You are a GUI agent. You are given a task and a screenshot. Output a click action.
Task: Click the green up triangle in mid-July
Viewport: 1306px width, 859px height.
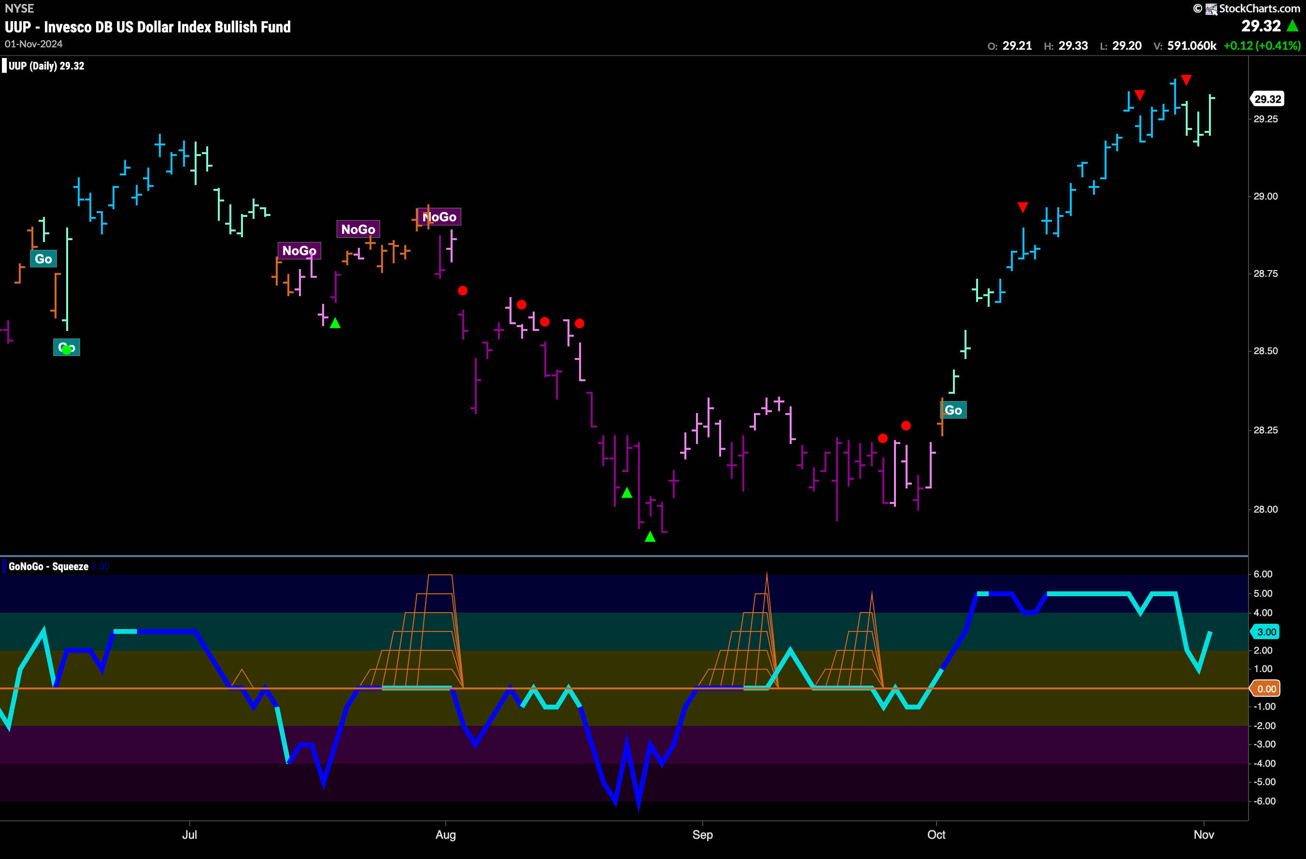[x=335, y=323]
